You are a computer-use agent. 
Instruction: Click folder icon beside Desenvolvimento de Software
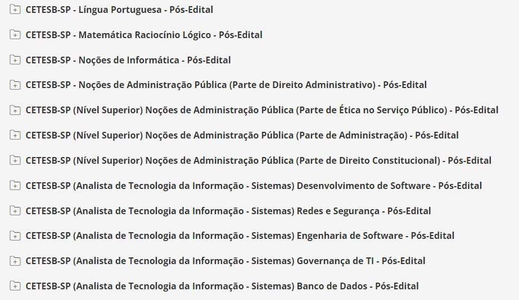15,186
